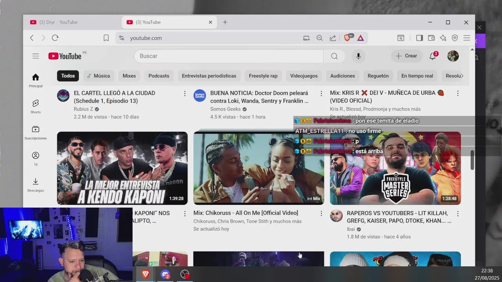Screen dimensions: 502x282
Task: Select the Audiciones chip
Action: (x=342, y=76)
